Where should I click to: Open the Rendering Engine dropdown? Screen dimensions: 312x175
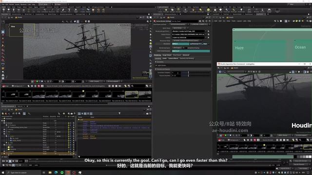tap(177, 48)
